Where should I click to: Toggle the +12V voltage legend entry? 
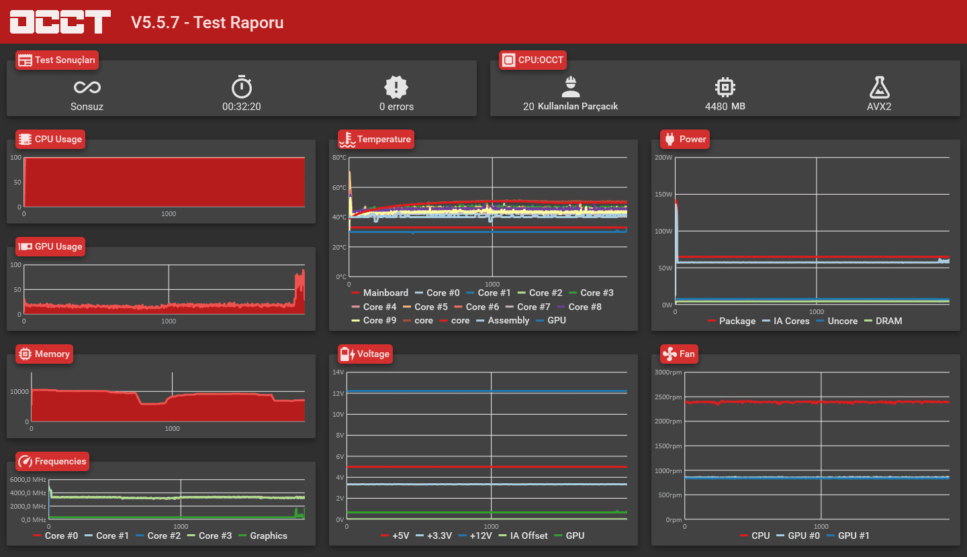pyautogui.click(x=475, y=536)
